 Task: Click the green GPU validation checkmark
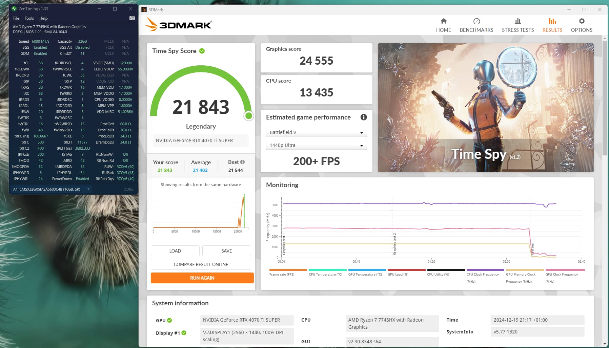coord(169,320)
